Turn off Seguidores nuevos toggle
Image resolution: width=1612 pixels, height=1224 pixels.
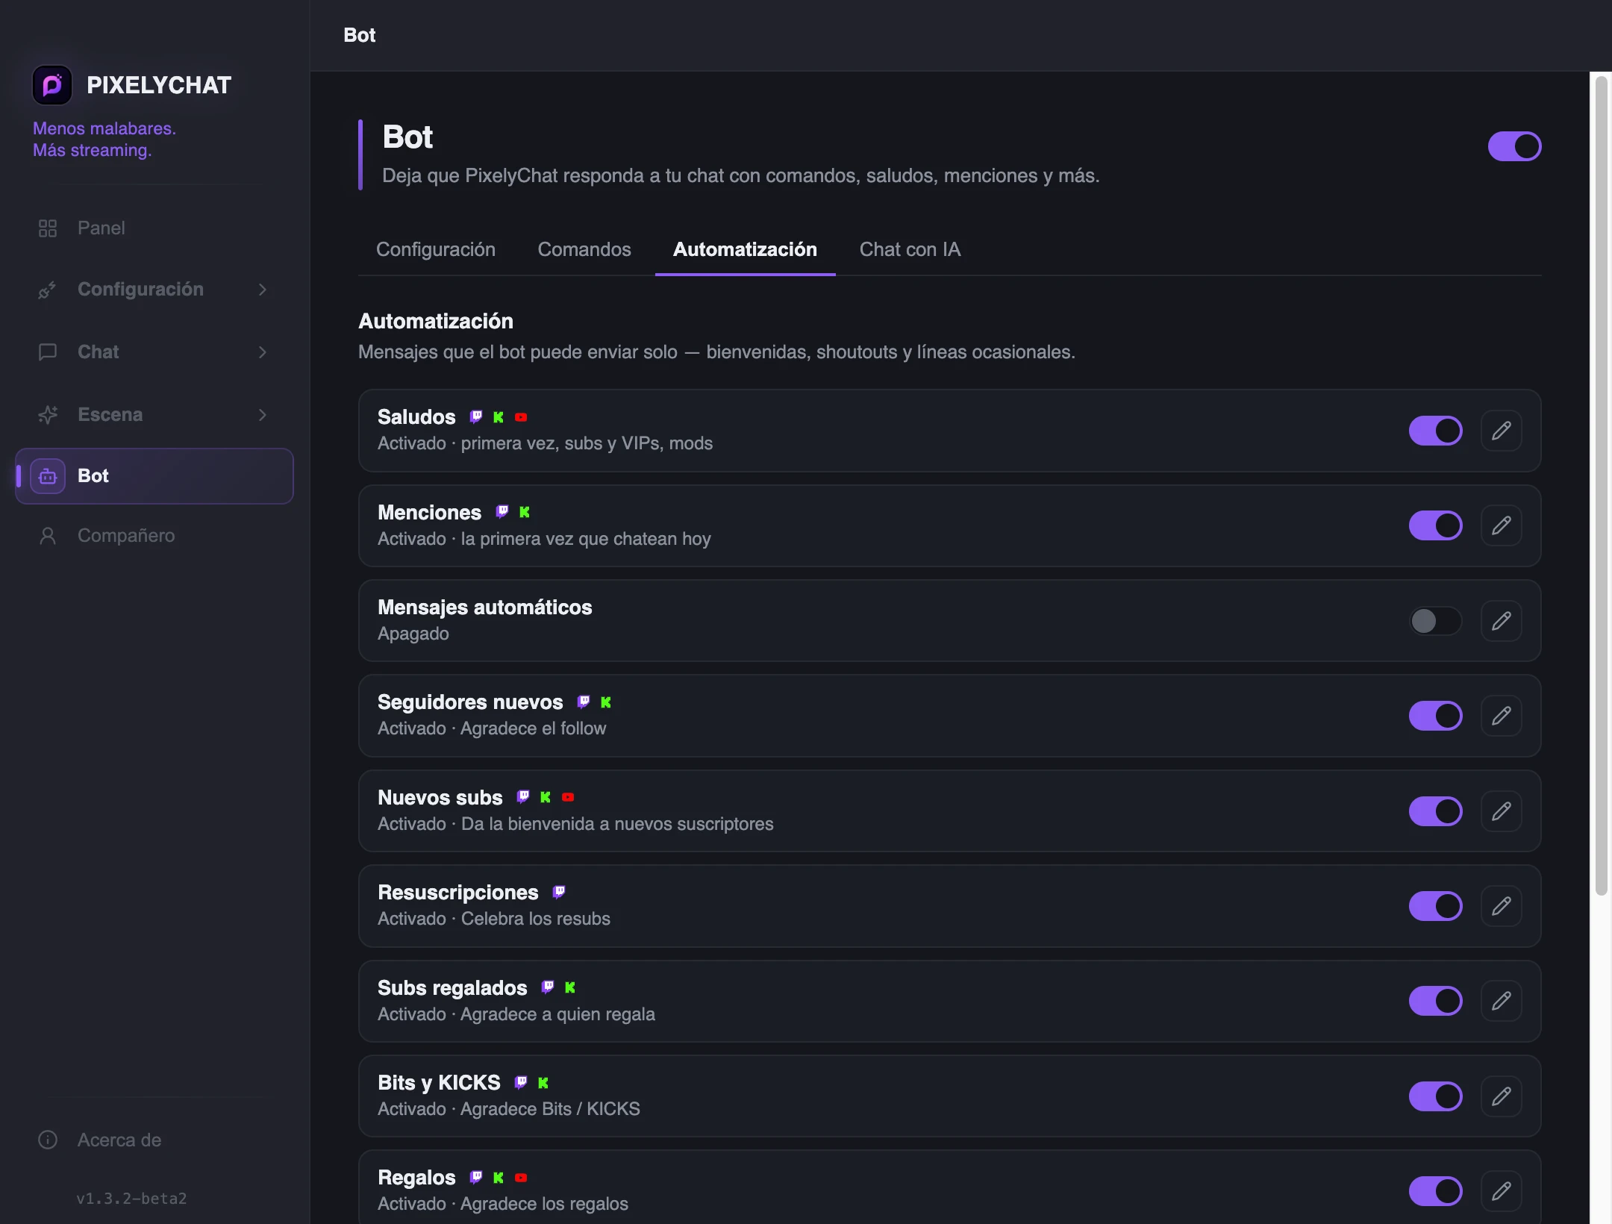(x=1435, y=716)
